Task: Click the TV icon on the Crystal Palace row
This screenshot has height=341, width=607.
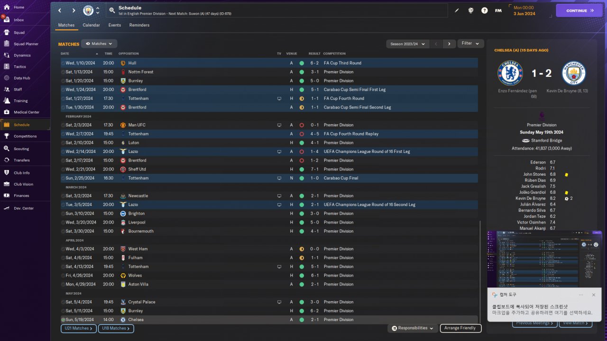Action: point(279,302)
